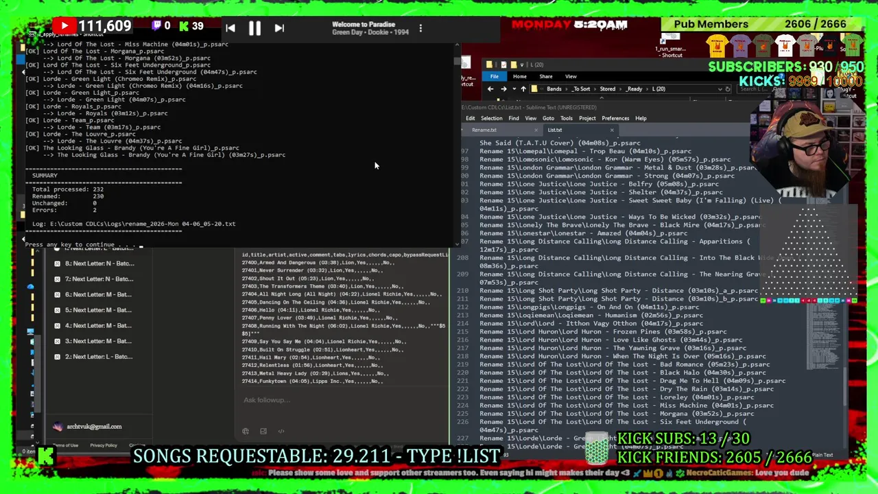
Task: Expand the address bar history dropdown in Explorer
Action: pos(720,89)
